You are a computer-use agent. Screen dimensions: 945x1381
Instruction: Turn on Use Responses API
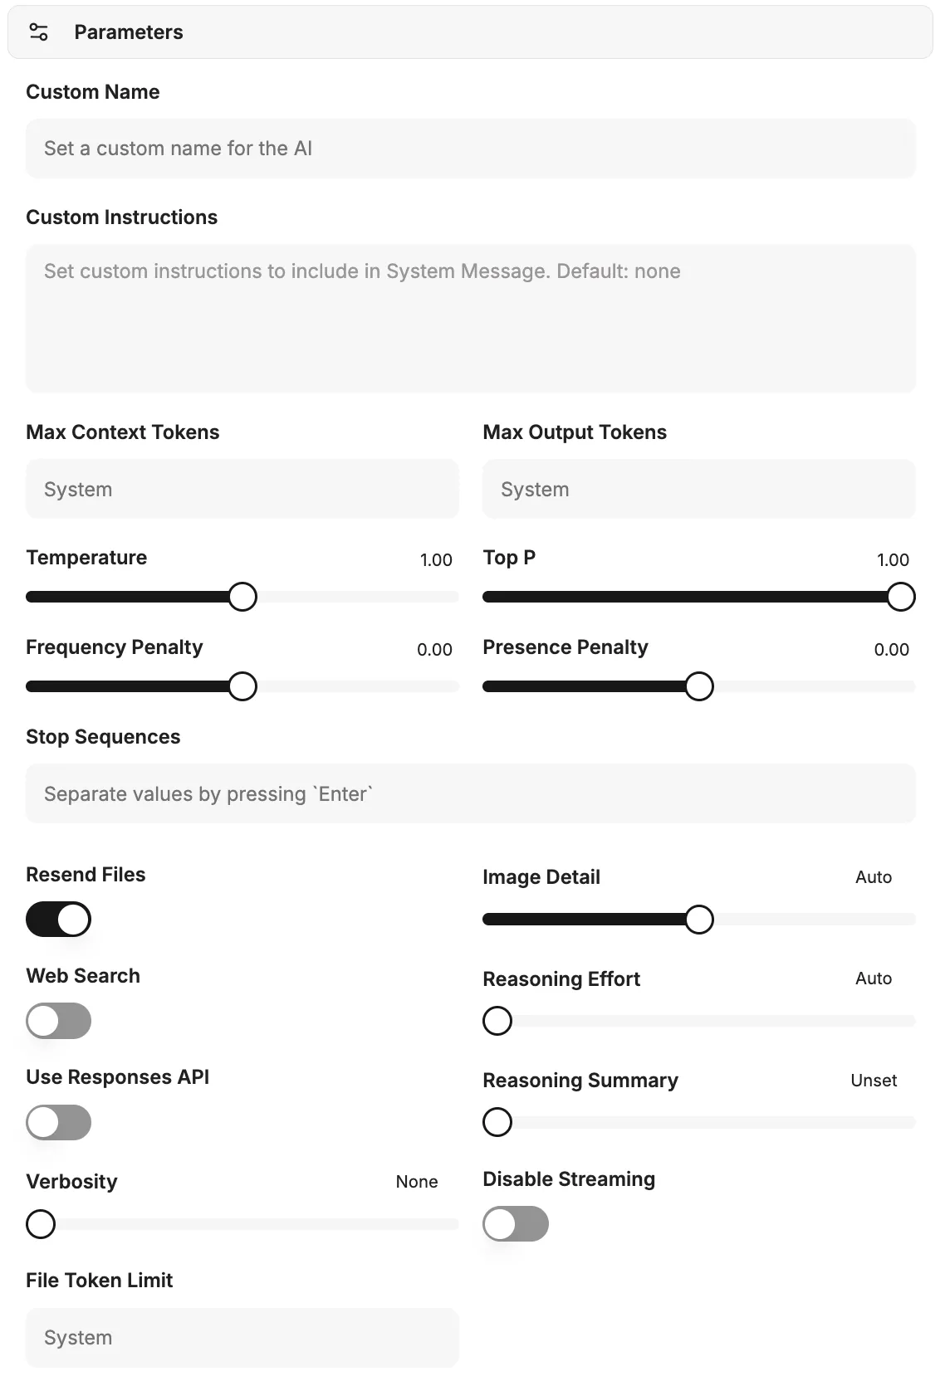[57, 1122]
